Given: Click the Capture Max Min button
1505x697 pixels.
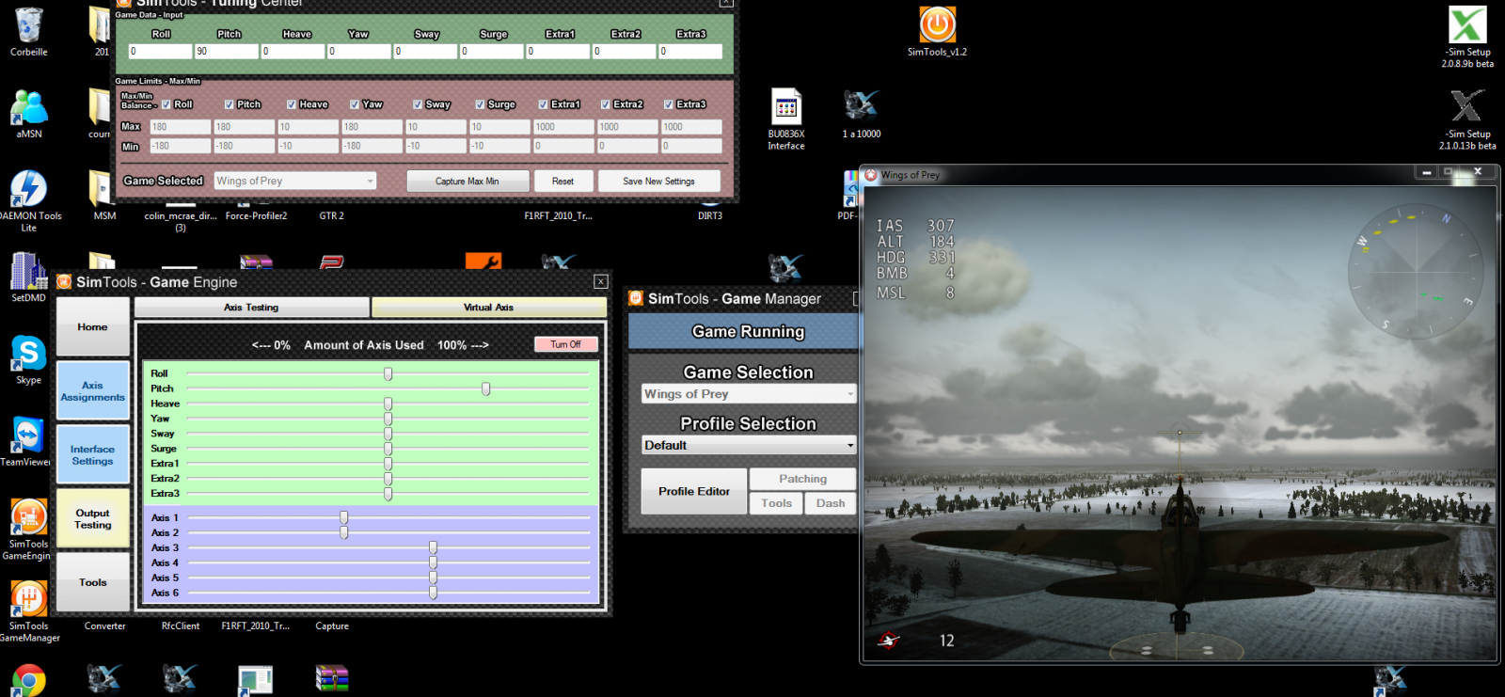Looking at the screenshot, I should 467,182.
